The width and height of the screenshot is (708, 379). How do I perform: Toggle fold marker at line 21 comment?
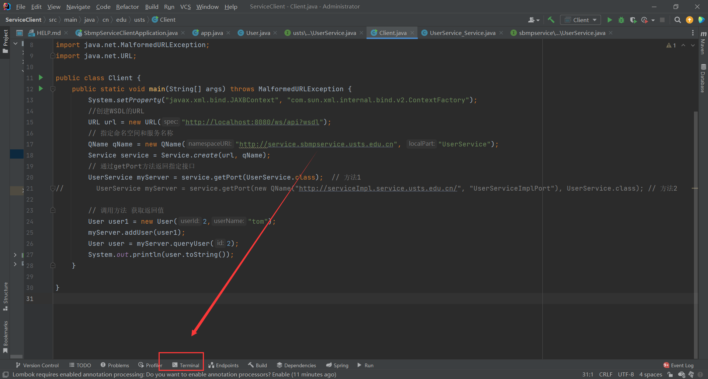(53, 188)
